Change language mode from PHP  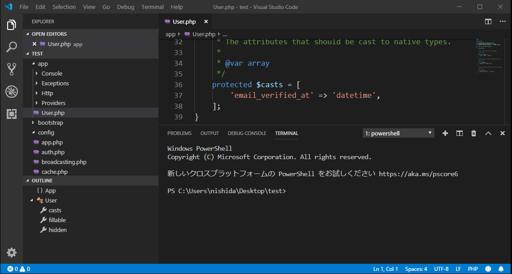pyautogui.click(x=473, y=269)
